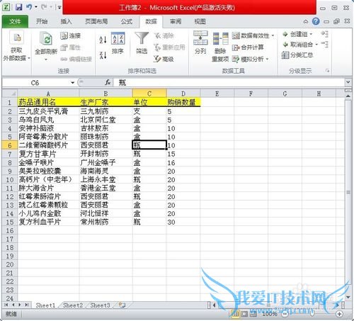Click Remove Duplicates icon
Screen dimensions: 354x321
coord(220,39)
